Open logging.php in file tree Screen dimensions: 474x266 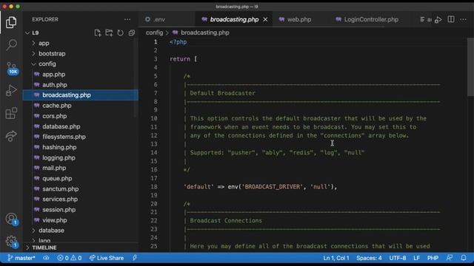click(59, 157)
